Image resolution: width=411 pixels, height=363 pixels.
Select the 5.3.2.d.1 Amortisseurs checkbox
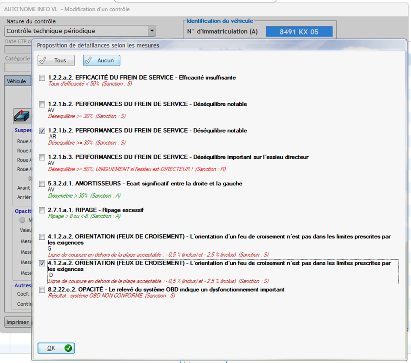[42, 184]
